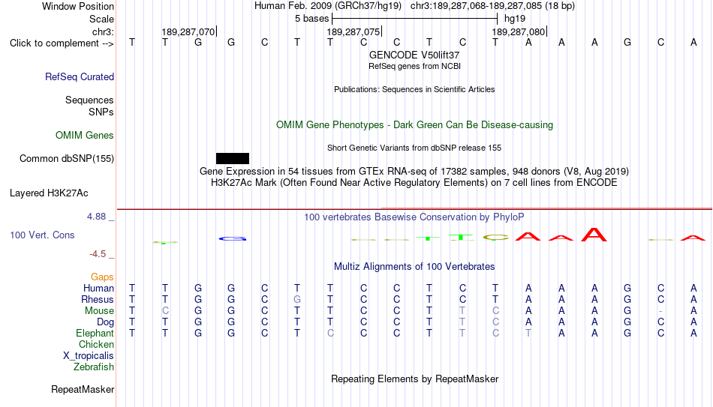Image resolution: width=713 pixels, height=407 pixels.
Task: Select the Dog species label
Action: tap(106, 322)
